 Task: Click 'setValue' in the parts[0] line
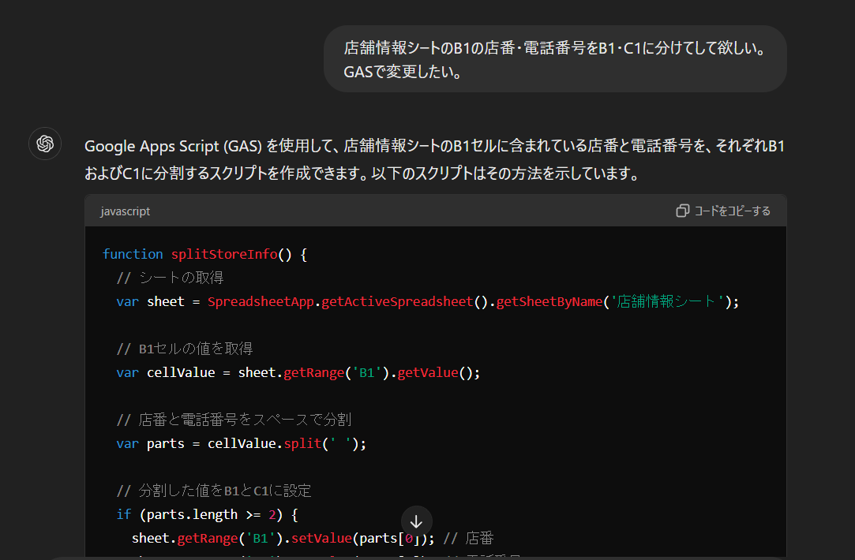(x=322, y=538)
